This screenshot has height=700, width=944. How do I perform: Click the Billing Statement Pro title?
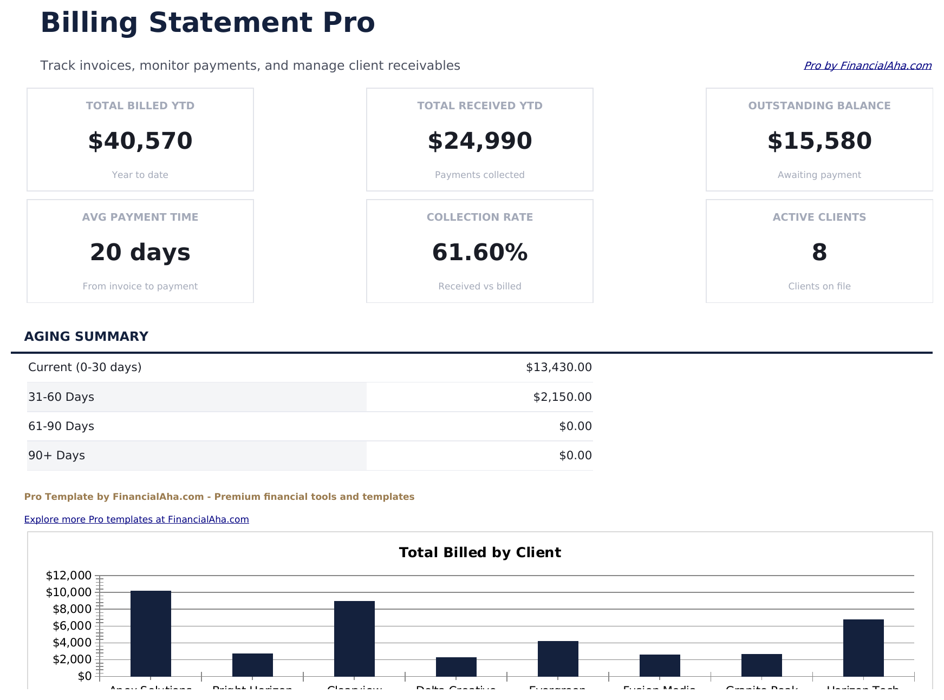[x=208, y=22]
